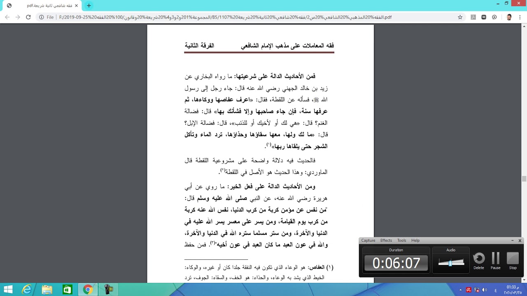Viewport: 527px width, 296px height.
Task: Open the recorder Help menu
Action: 415,240
